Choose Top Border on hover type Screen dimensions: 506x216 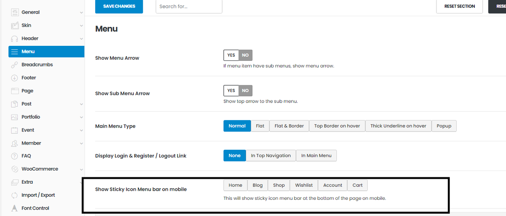tap(337, 126)
